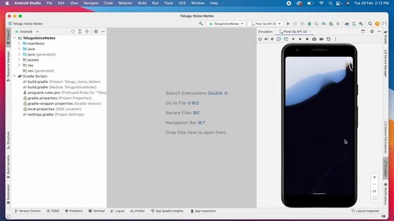Open the Logcat tool window
This screenshot has height=221, width=394.
(118, 211)
